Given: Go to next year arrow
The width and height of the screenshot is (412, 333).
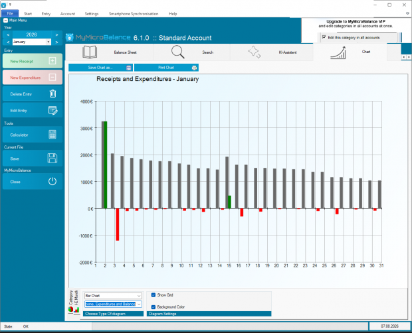Looking at the screenshot, I should coord(56,34).
